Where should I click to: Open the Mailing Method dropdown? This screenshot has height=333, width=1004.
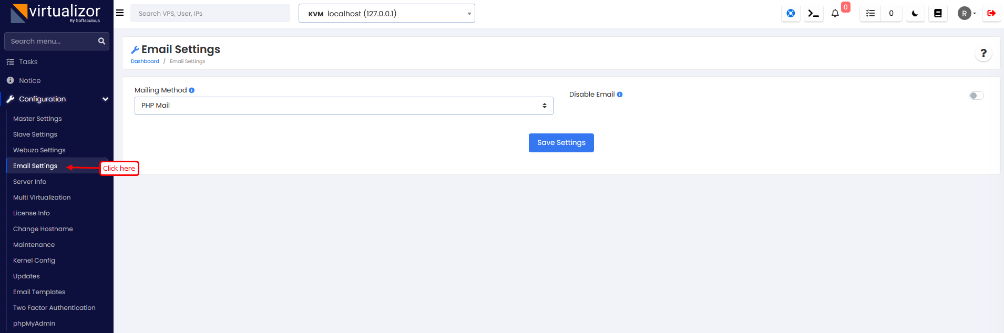pyautogui.click(x=344, y=106)
